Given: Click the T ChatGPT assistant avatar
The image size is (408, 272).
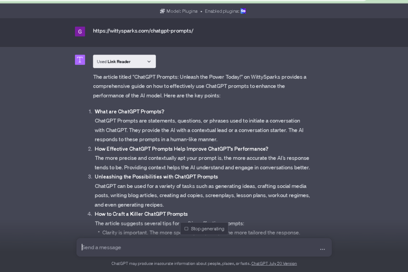Looking at the screenshot, I should pos(80,59).
